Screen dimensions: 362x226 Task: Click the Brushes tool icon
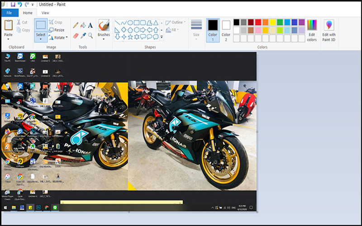[x=104, y=25]
